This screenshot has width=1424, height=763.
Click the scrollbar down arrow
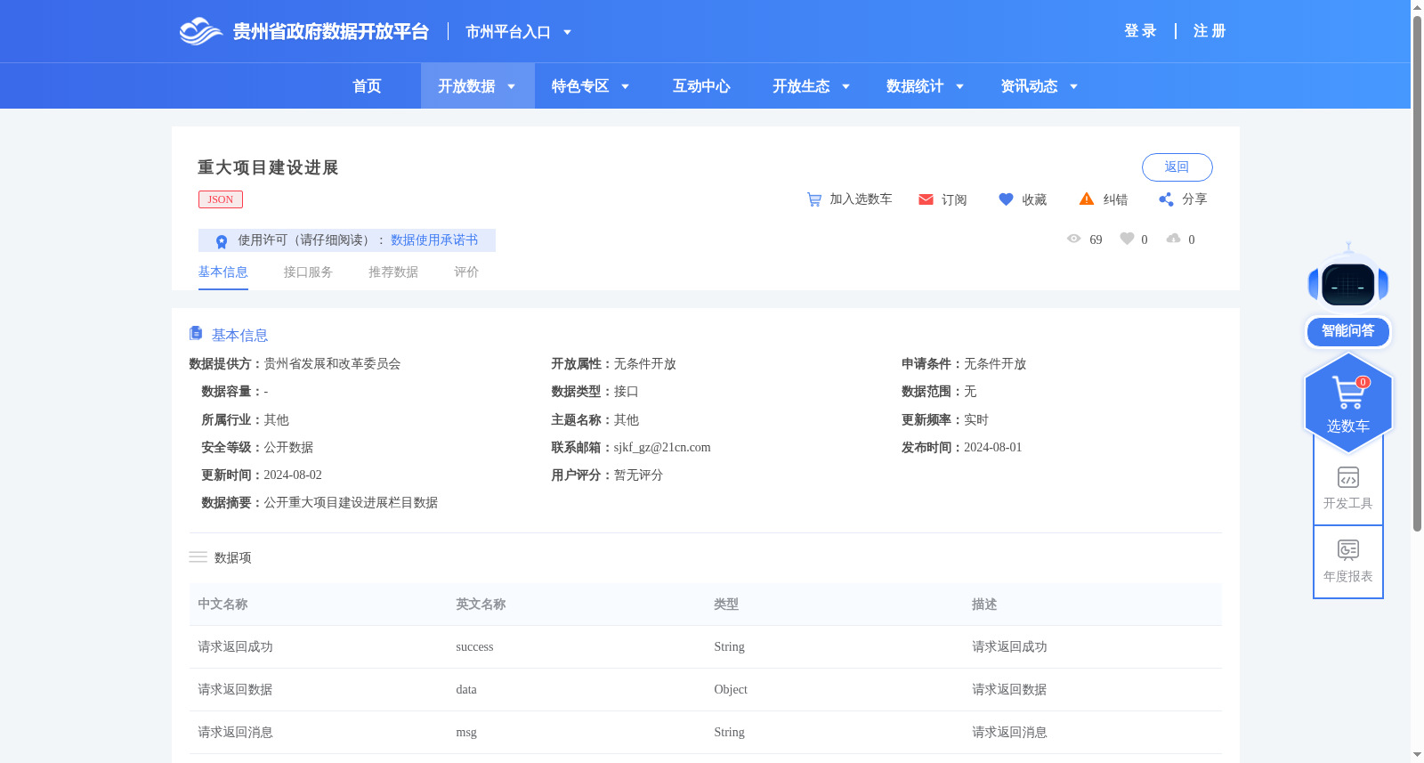[x=1417, y=755]
